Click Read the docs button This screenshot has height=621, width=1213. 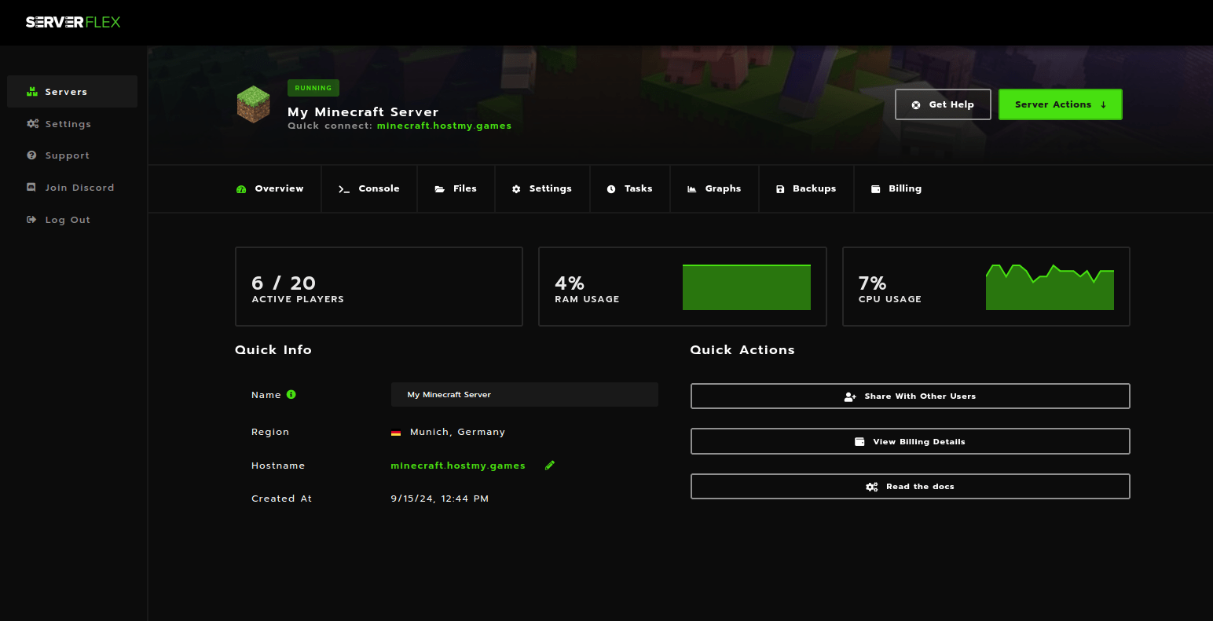pyautogui.click(x=910, y=487)
